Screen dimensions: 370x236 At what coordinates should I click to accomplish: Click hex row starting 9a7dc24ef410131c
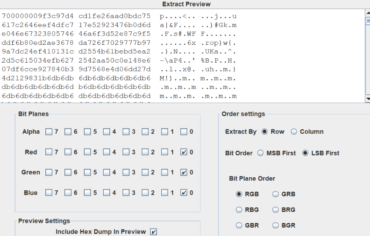point(119,52)
